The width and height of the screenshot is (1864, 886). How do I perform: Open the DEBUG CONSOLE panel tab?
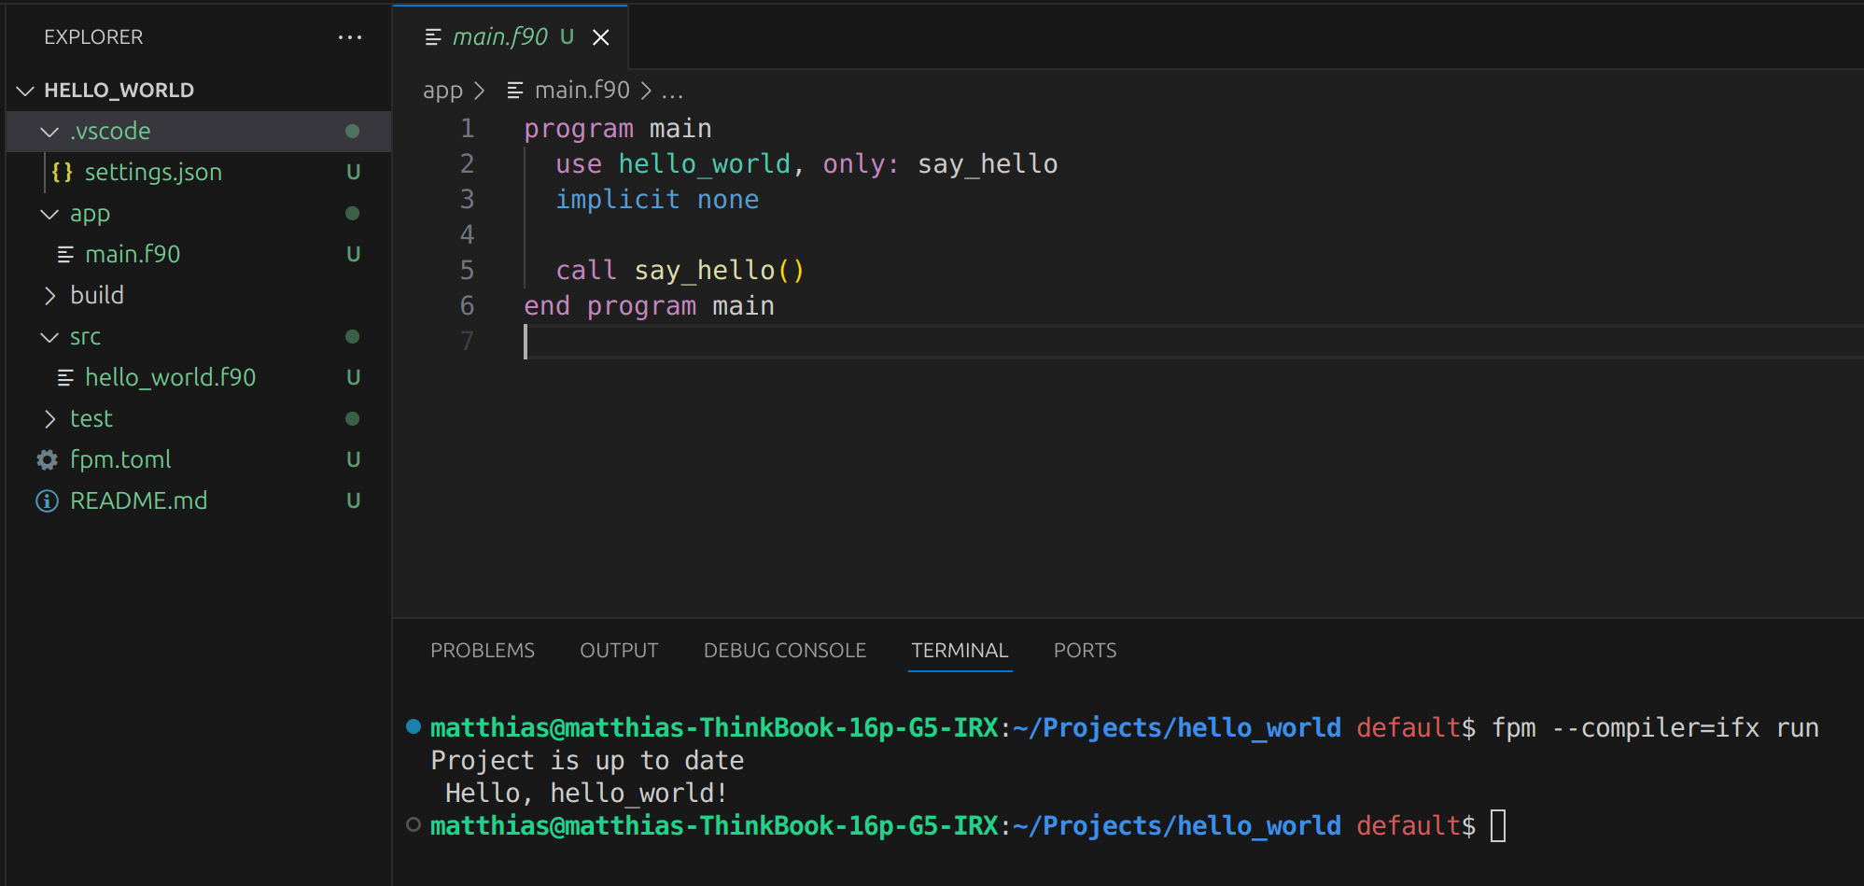[785, 651]
